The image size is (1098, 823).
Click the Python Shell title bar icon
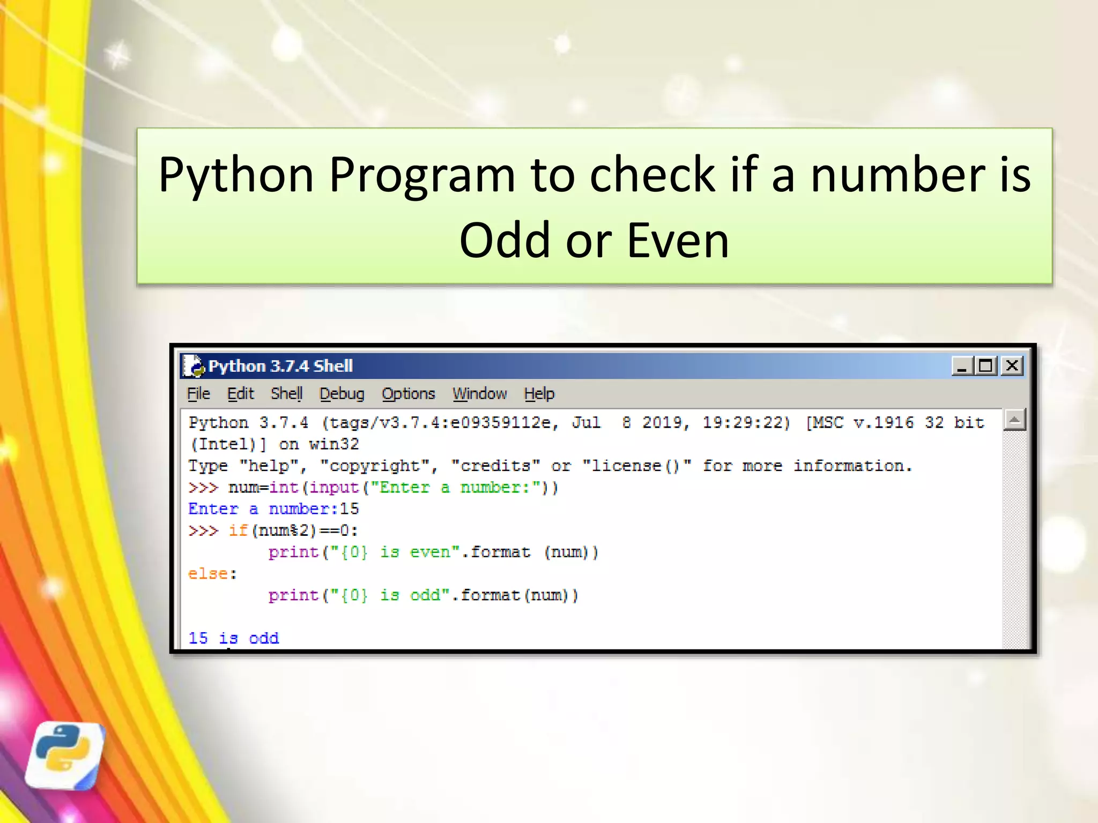194,366
